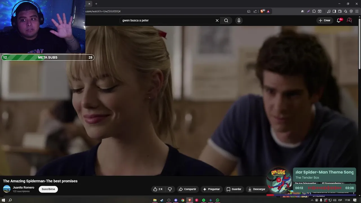Expand the system tray hidden icons chevron
The image size is (361, 203).
click(312, 200)
